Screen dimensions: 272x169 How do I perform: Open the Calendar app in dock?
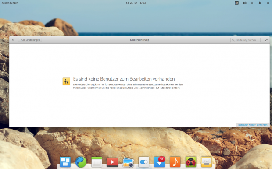tap(97, 162)
